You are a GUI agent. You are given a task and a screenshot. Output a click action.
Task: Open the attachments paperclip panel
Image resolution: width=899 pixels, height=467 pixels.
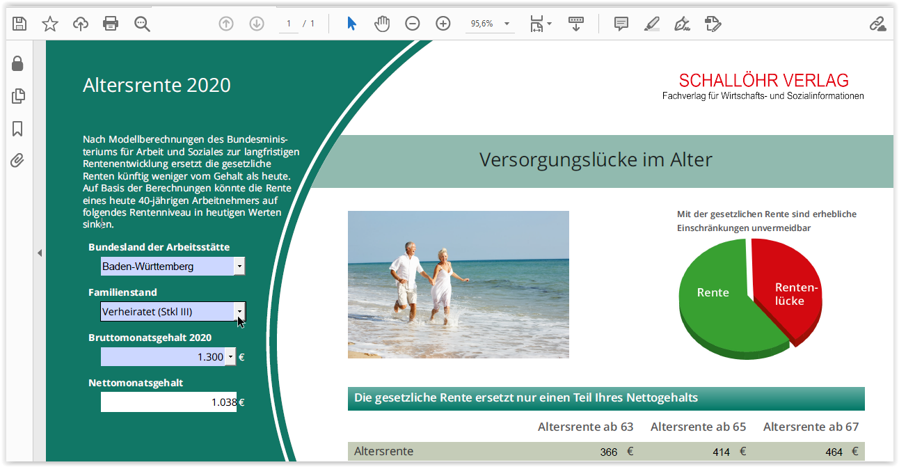18,161
